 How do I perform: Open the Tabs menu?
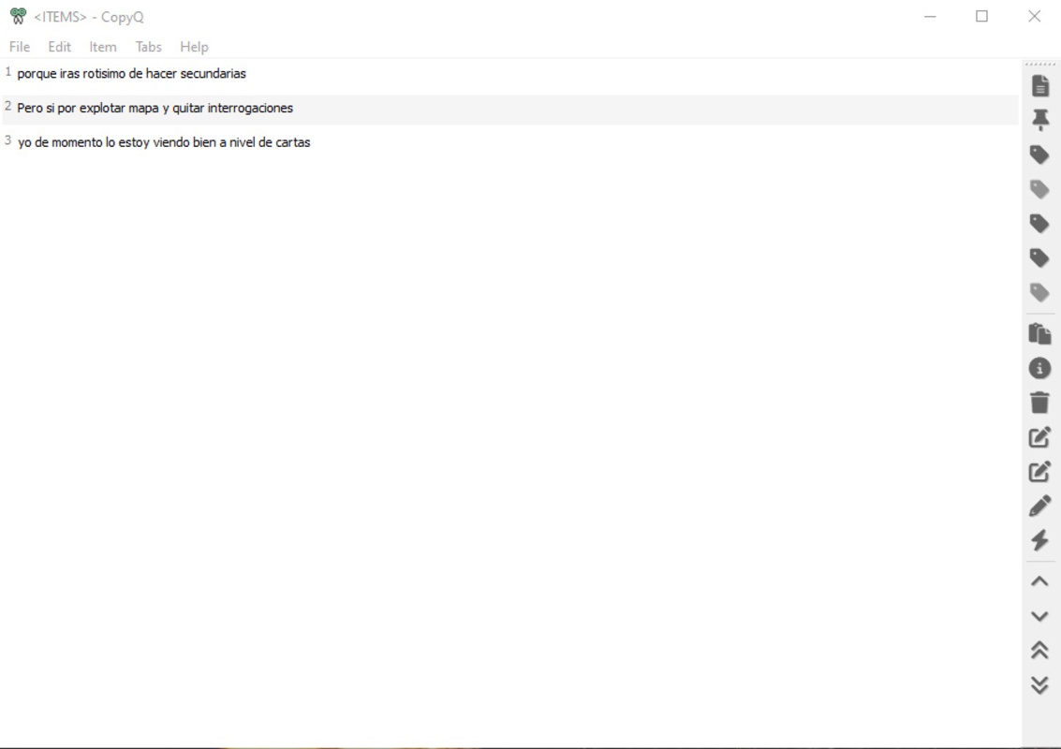[x=148, y=47]
